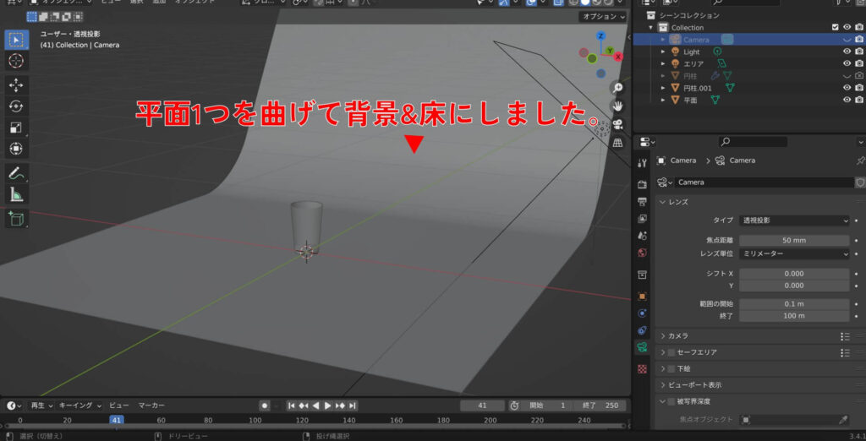This screenshot has width=866, height=441.
Task: Enable the セーフエリア checkbox
Action: [671, 352]
